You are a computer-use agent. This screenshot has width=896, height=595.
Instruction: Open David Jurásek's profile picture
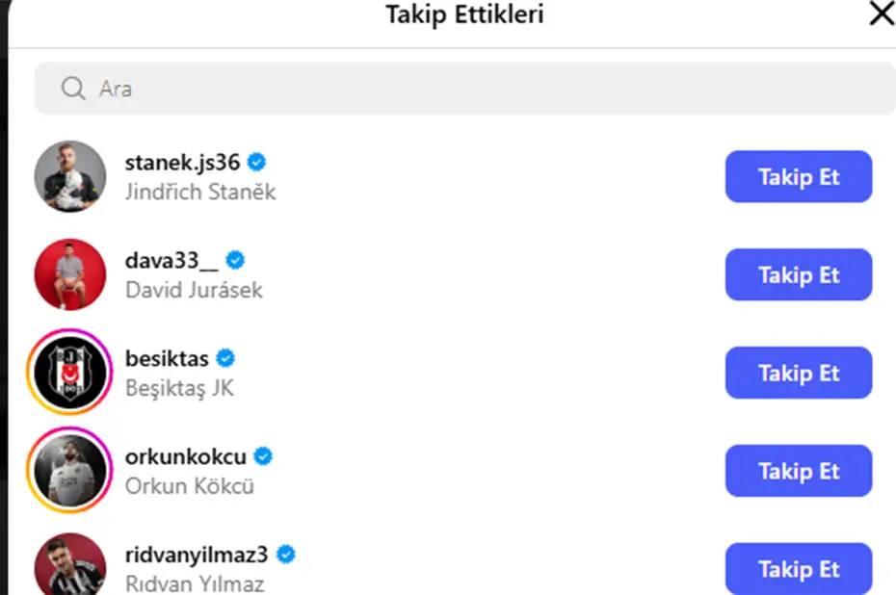(70, 274)
